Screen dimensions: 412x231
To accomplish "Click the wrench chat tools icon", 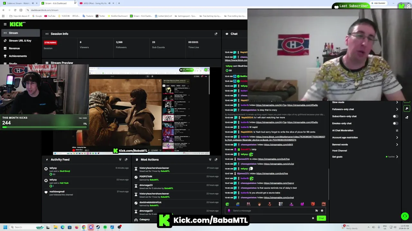I will click(x=407, y=108).
